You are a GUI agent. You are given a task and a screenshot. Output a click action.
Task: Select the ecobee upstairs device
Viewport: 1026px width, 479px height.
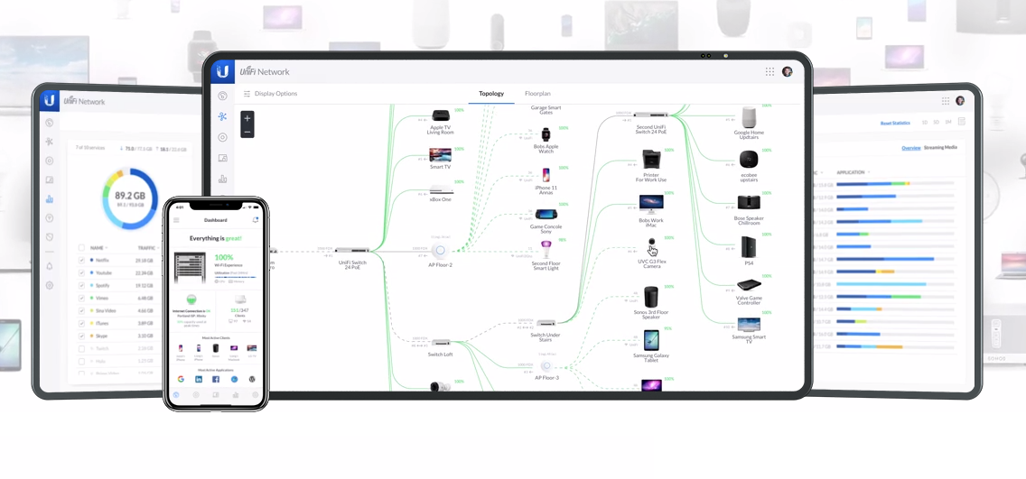click(x=749, y=167)
